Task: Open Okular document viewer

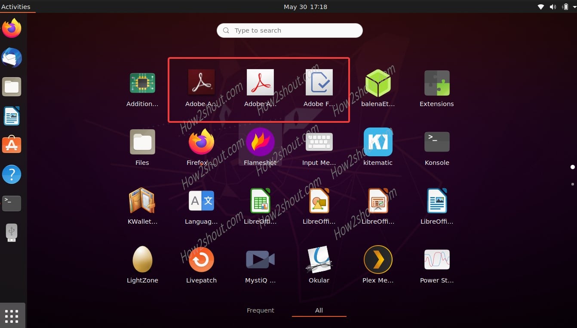Action: click(319, 259)
